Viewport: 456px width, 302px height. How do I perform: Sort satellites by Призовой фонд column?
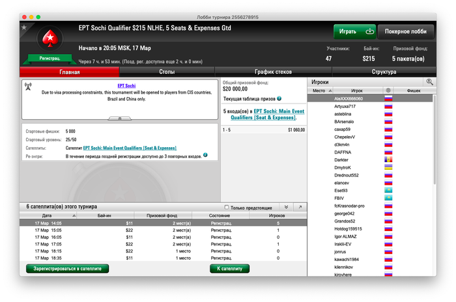point(162,215)
